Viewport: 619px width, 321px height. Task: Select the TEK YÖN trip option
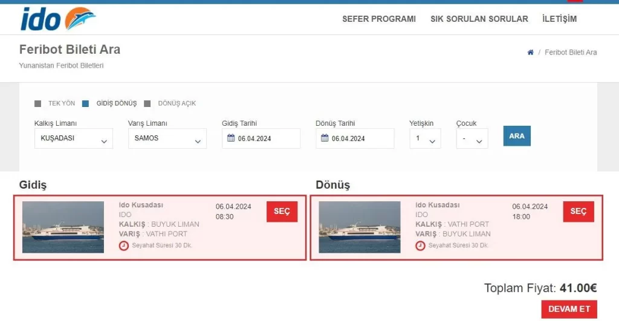(55, 103)
